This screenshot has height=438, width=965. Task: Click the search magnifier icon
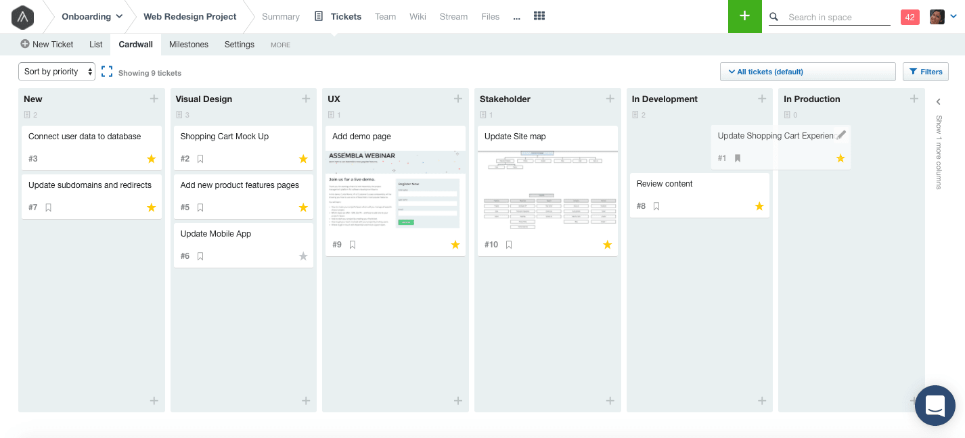click(773, 16)
